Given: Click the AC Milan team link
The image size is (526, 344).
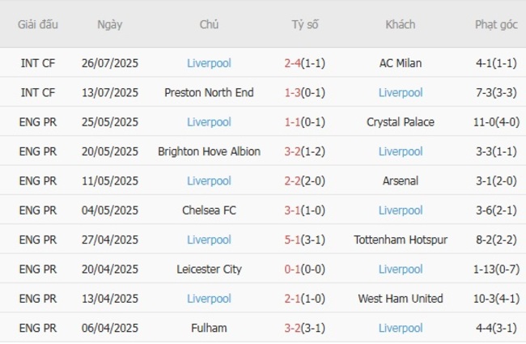Looking at the screenshot, I should [x=400, y=63].
